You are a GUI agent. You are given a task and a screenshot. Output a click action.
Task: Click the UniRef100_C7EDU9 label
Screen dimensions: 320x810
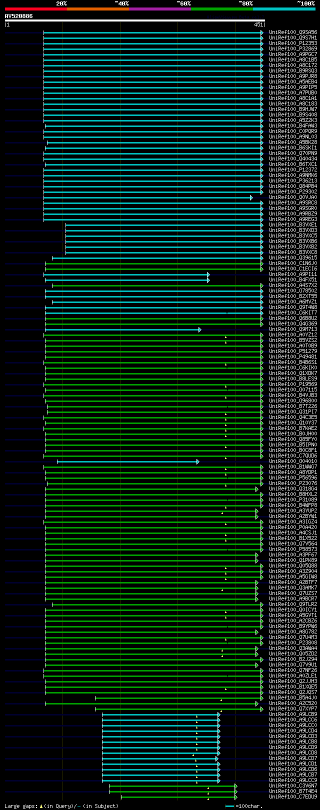pos(293,796)
